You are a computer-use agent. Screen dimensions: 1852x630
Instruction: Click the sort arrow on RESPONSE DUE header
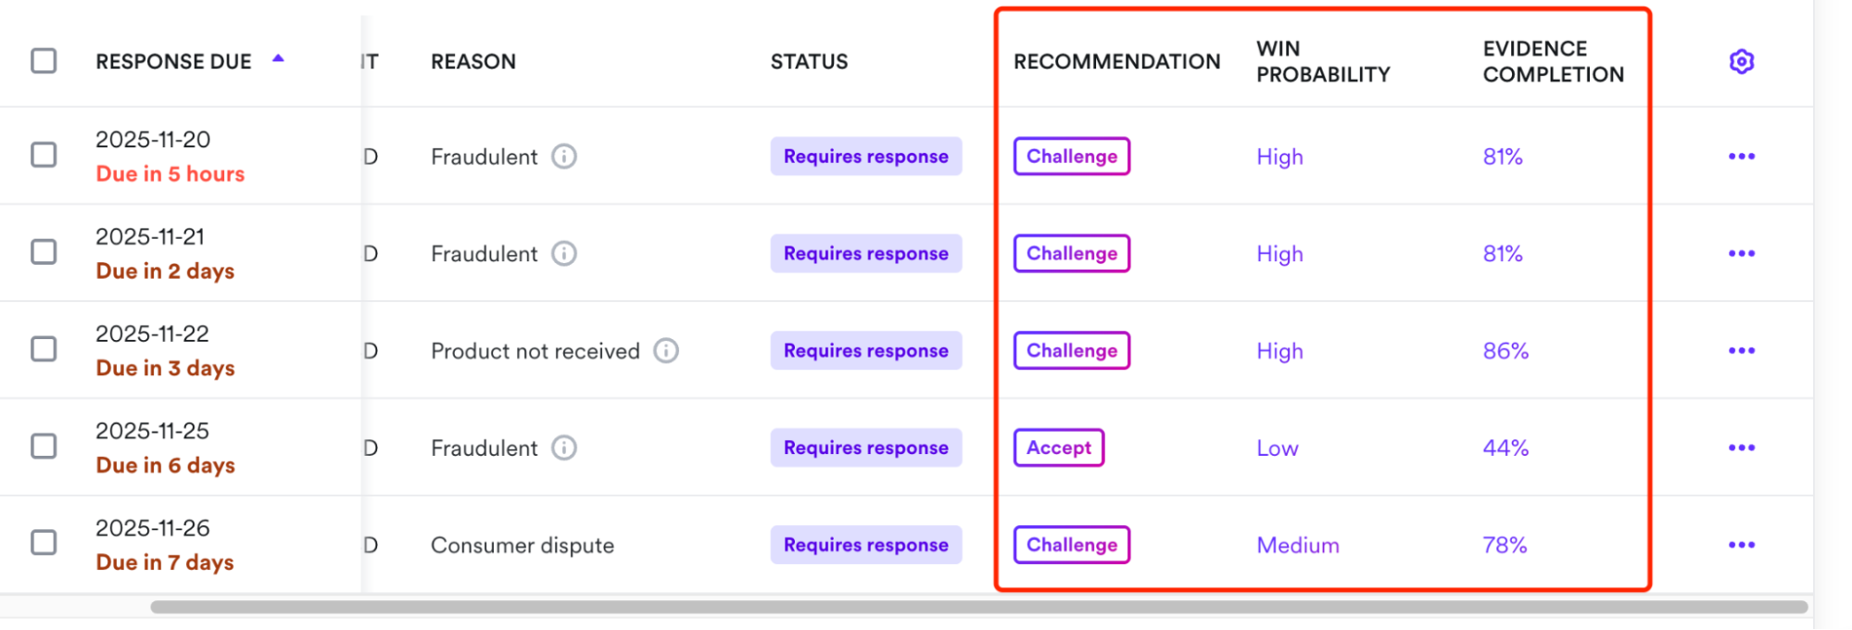click(277, 57)
